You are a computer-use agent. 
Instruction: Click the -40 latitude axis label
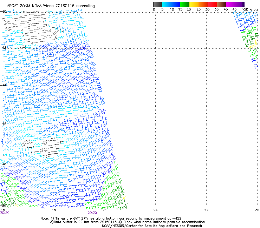(3, 12)
